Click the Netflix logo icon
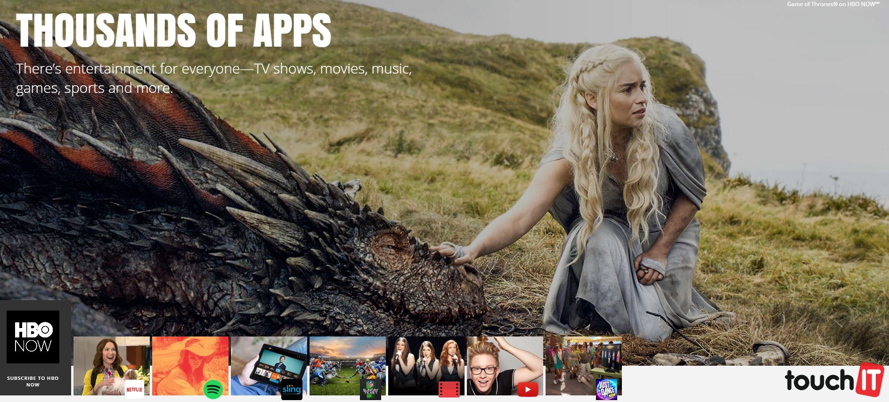 click(x=134, y=389)
